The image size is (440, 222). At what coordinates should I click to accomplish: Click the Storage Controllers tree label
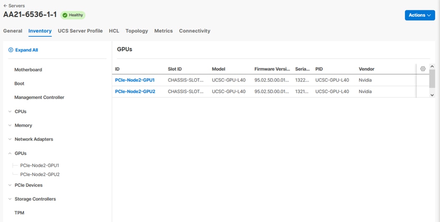pos(35,199)
